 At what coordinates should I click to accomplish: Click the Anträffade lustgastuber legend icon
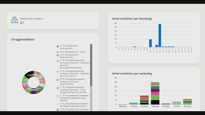point(58,96)
